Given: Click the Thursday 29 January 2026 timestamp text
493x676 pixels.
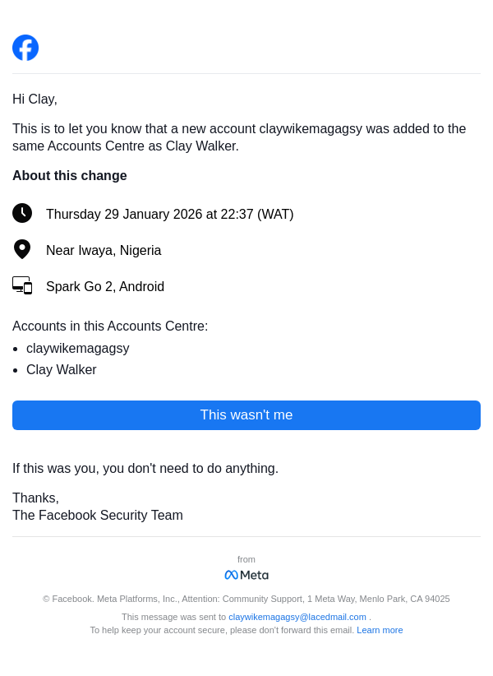Looking at the screenshot, I should (169, 215).
